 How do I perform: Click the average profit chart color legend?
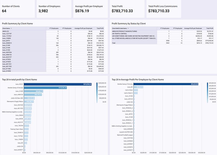tap(207, 92)
